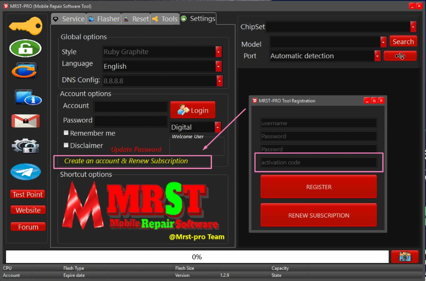Click the Password field in Registration window
The image size is (426, 281).
tap(319, 136)
